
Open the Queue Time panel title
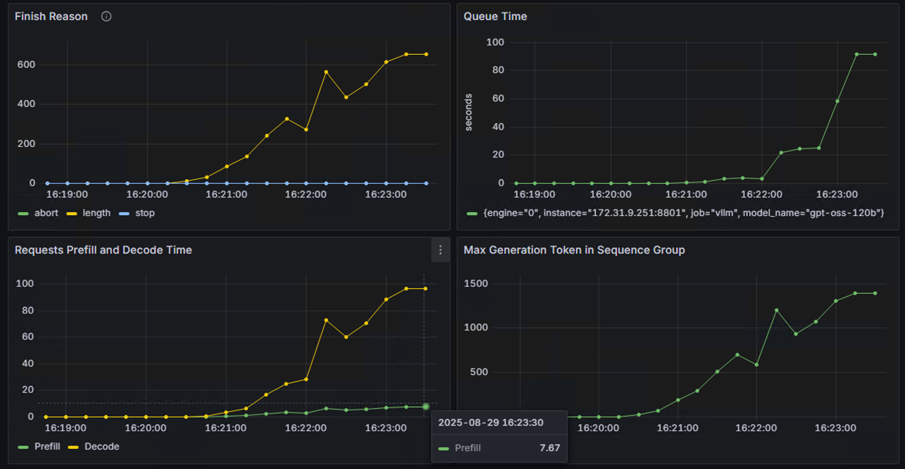[x=495, y=17]
